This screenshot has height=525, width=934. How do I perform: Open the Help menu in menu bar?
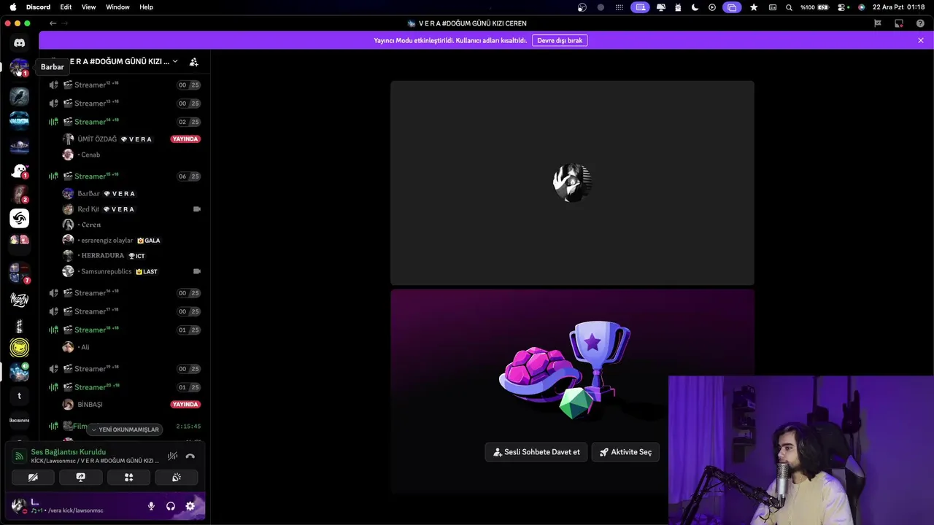pyautogui.click(x=146, y=7)
